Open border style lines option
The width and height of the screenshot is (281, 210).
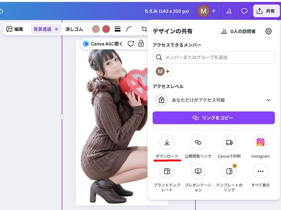(x=117, y=29)
